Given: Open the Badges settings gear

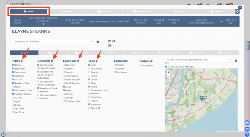Looking at the screenshot, I should point(151,61).
